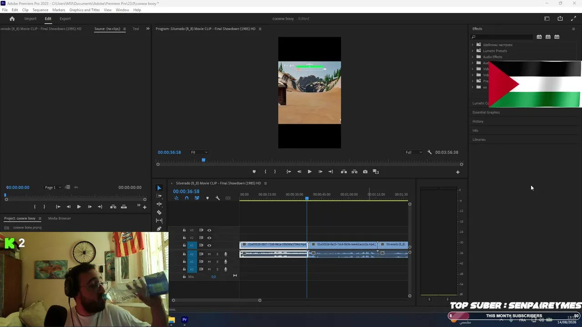Image resolution: width=582 pixels, height=327 pixels.
Task: Hide track V3 with the eye icon
Action: 209,230
